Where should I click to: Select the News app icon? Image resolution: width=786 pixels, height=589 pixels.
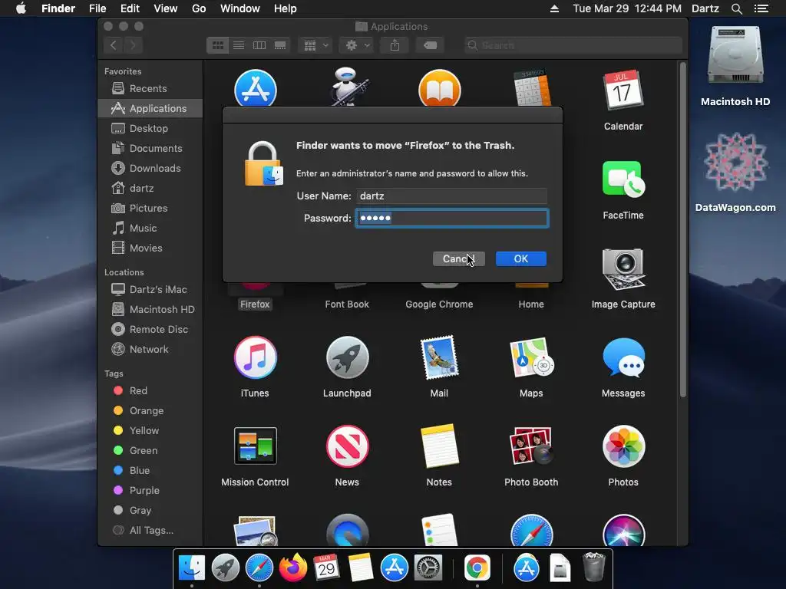tap(347, 446)
